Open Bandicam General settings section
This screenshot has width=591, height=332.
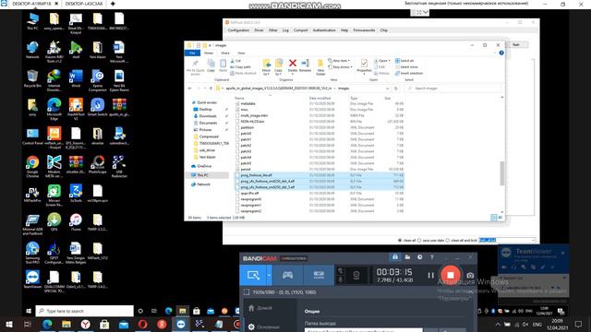[264, 327]
